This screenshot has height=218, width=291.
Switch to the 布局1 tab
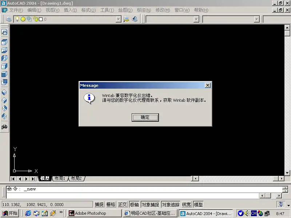point(60,178)
